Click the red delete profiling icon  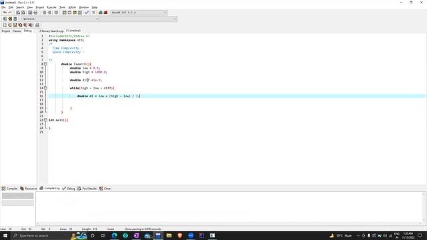coord(105,13)
